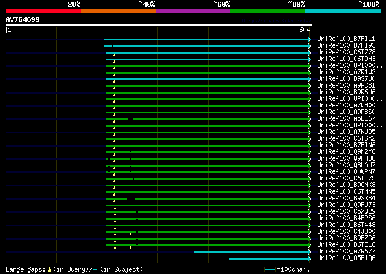Image resolution: width=386 pixels, height=274 pixels.
Task: Click the green alignment bar for A7R1W2
Action: tap(207, 72)
